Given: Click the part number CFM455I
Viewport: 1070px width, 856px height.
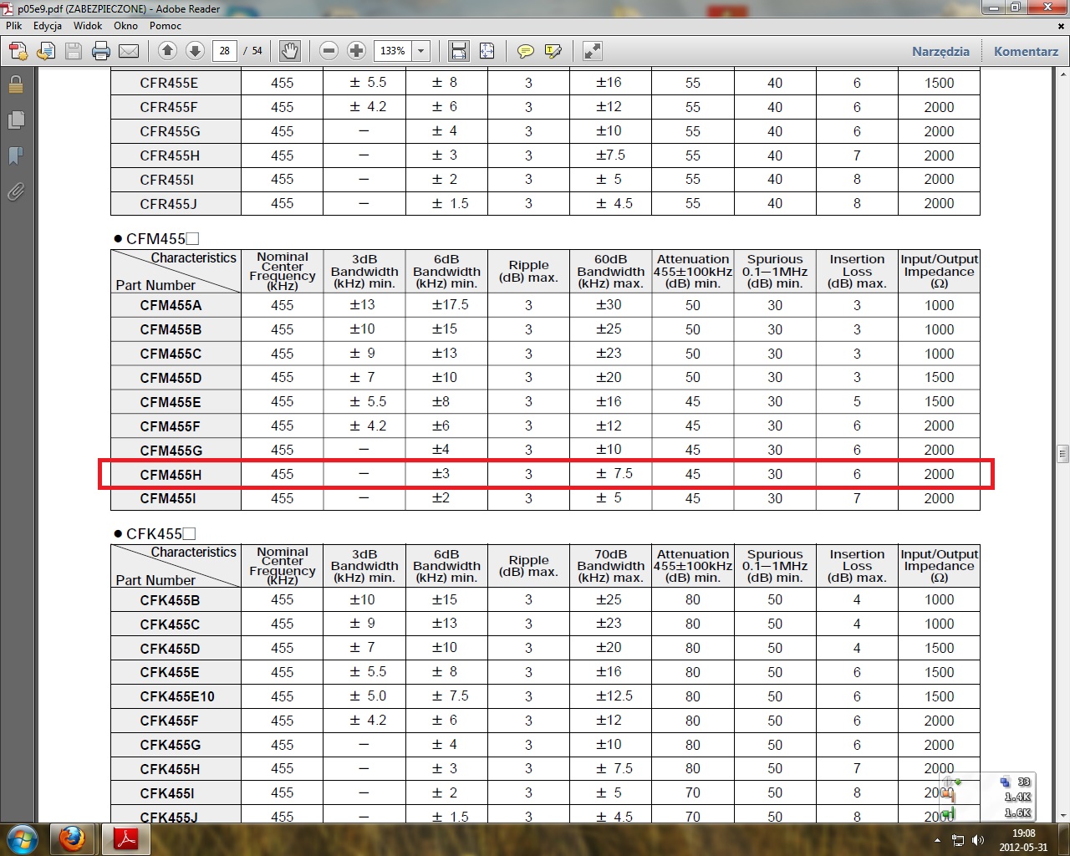Looking at the screenshot, I should pyautogui.click(x=168, y=499).
